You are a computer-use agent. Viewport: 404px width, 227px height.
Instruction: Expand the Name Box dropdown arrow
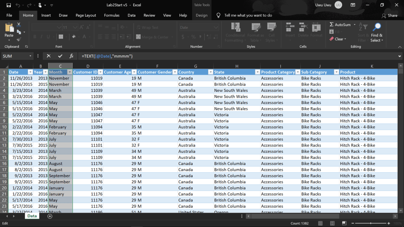coord(31,56)
